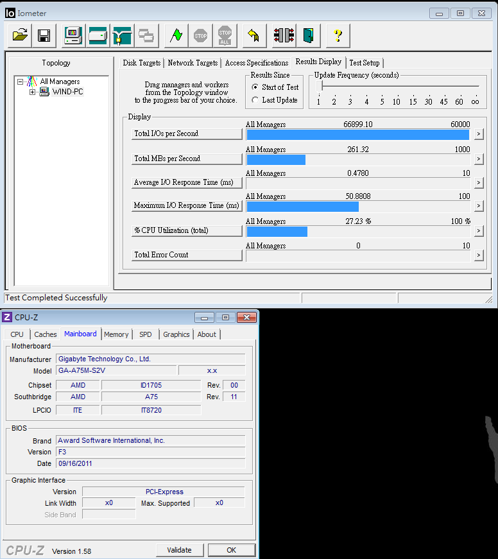Click BIOS date field 09/16/2011

[150, 463]
